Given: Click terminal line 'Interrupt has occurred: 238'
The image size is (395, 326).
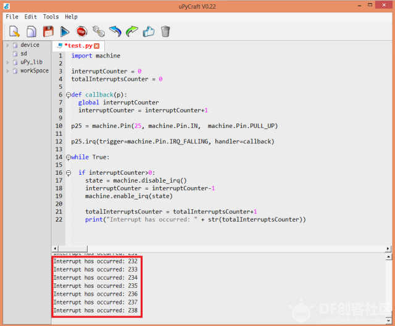Looking at the screenshot, I should pos(96,311).
